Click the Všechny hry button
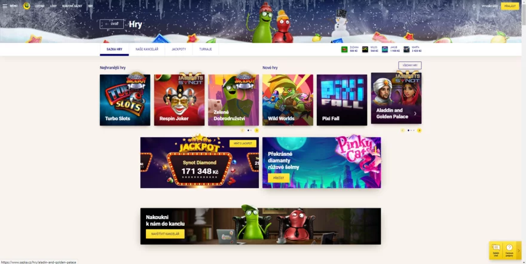The image size is (526, 264). point(409,65)
